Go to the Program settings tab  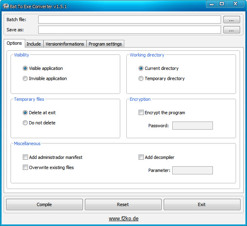click(105, 44)
